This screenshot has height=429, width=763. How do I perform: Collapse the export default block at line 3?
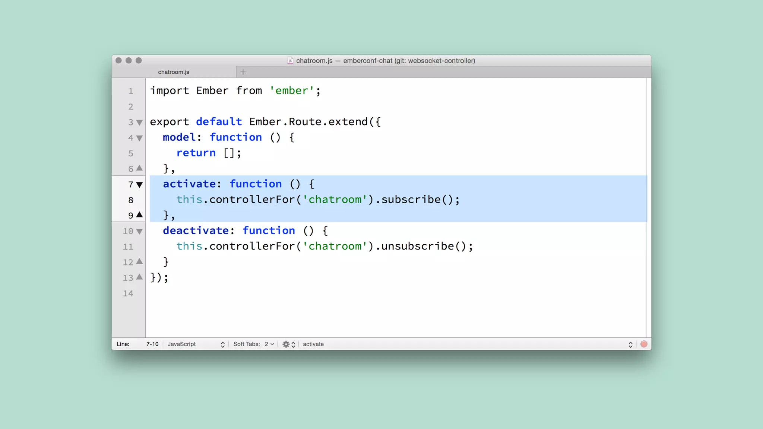(139, 123)
